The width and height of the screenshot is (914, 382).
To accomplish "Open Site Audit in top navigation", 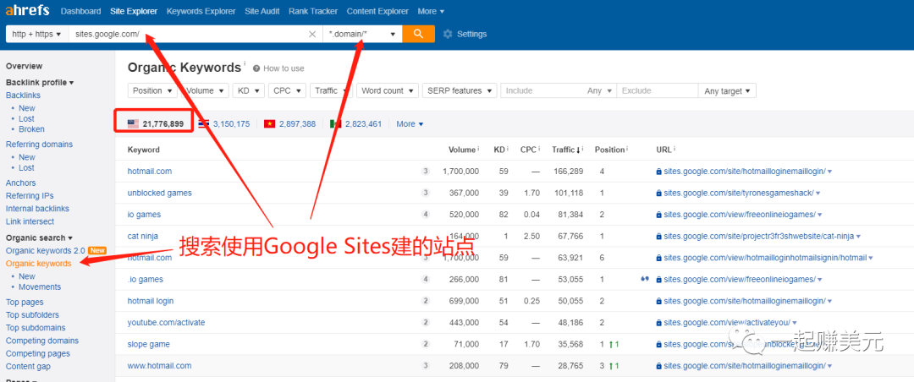I will click(x=262, y=11).
